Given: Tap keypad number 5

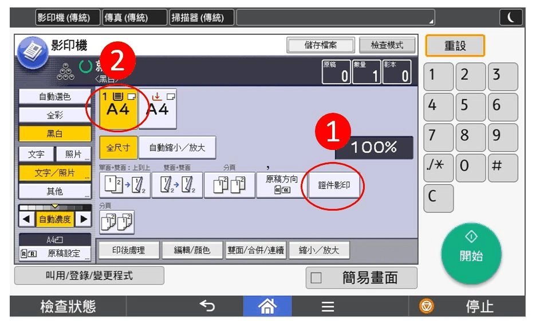Looking at the screenshot, I should (471, 106).
